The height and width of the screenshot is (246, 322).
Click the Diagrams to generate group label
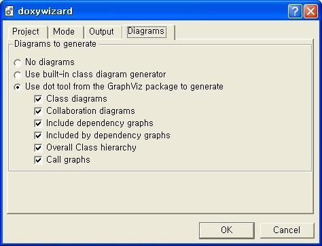tap(55, 44)
